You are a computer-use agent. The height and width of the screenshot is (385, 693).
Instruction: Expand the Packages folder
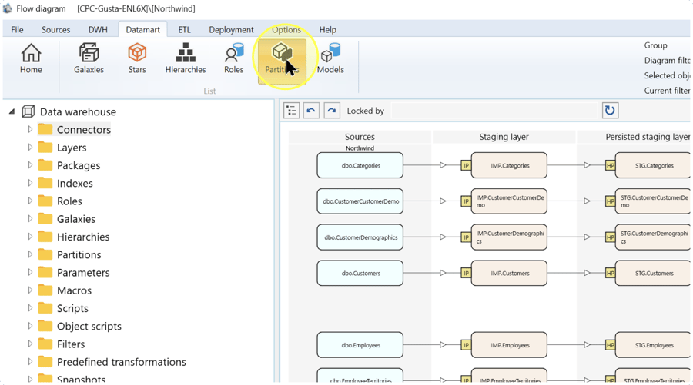[x=30, y=165]
